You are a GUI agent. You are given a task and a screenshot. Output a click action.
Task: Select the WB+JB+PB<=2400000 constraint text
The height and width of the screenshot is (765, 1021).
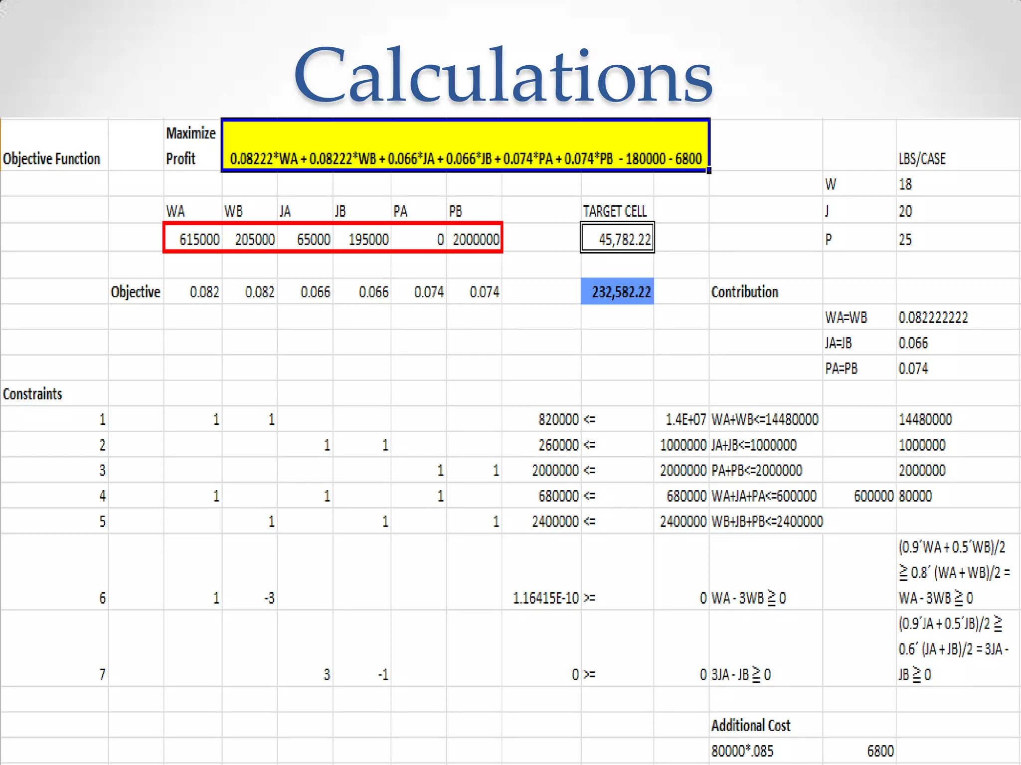(767, 521)
